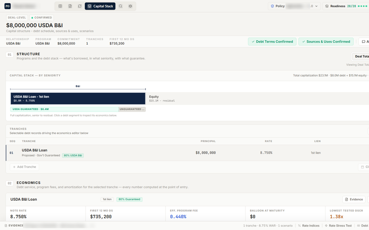369x230 pixels.
Task: Click the 80% USDA B&I tag
Action: point(73,156)
